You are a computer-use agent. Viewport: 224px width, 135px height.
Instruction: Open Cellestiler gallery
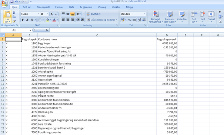[182, 17]
